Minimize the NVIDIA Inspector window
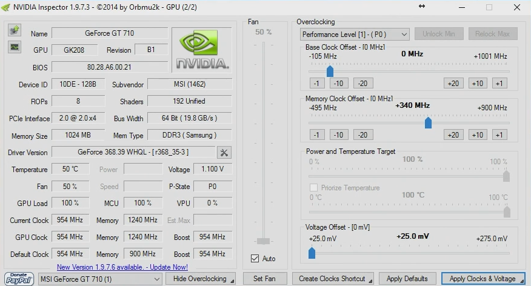 [x=462, y=7]
